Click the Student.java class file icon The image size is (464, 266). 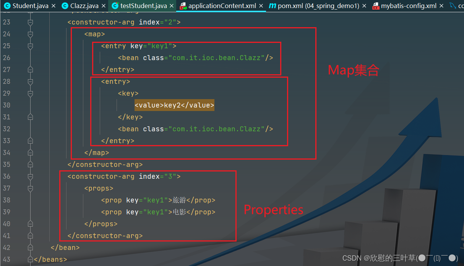(x=7, y=6)
